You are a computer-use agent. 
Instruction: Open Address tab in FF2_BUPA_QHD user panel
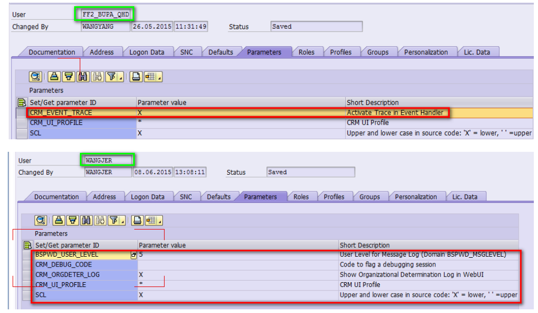coord(101,52)
